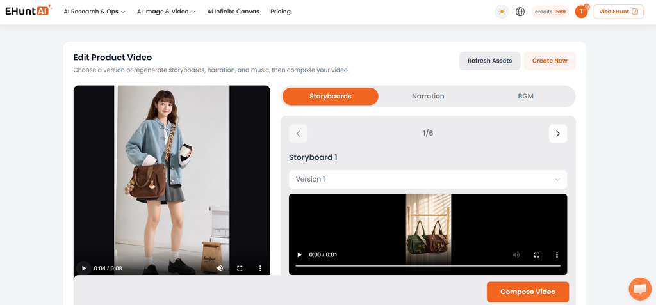This screenshot has width=656, height=305.
Task: Click the 0:04 / 0:08 time label
Action: coord(108,268)
